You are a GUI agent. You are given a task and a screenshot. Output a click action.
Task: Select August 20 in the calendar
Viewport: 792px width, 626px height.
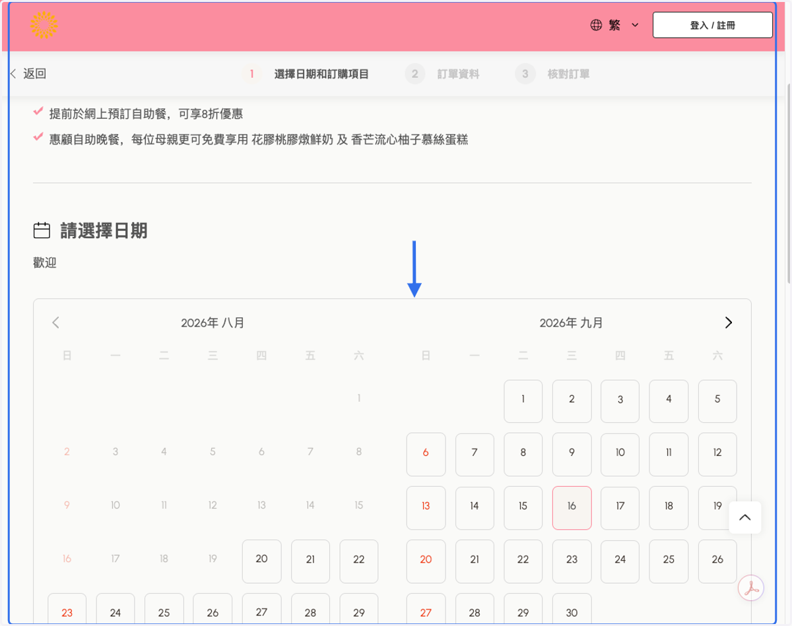click(x=262, y=561)
